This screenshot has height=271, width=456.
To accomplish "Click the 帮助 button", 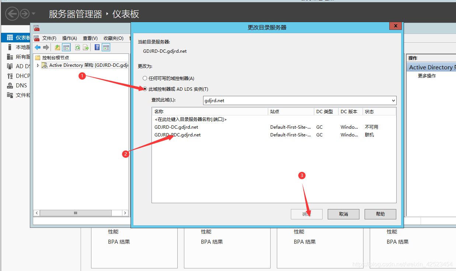I will coord(380,214).
